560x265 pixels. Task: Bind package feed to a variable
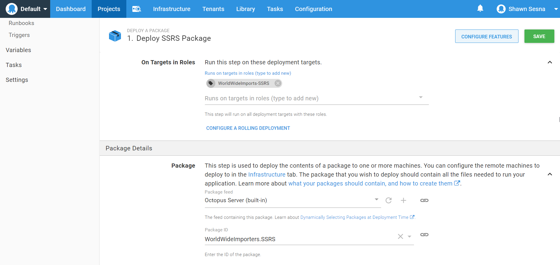point(424,200)
